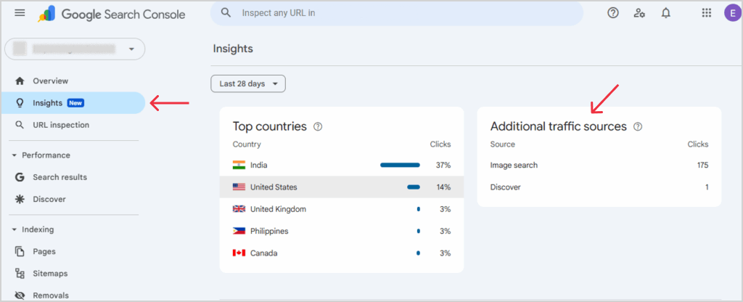Click the 37% value for India
The image size is (743, 302).
click(x=443, y=165)
